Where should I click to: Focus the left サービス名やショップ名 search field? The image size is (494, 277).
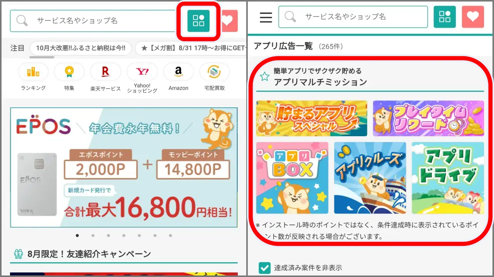pos(93,21)
